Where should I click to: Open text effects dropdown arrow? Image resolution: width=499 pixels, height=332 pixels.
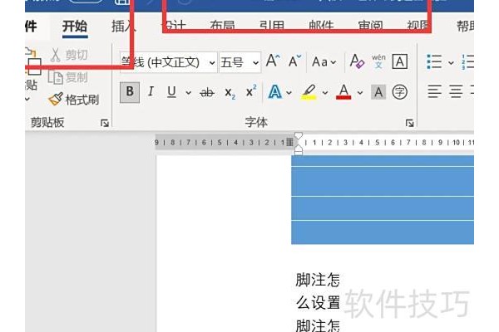(289, 93)
